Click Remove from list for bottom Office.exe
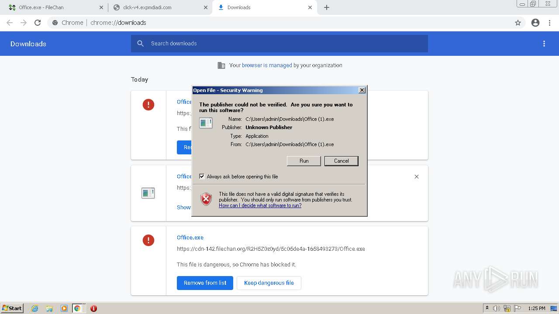Screen dimensions: 559x314 (x=205, y=283)
